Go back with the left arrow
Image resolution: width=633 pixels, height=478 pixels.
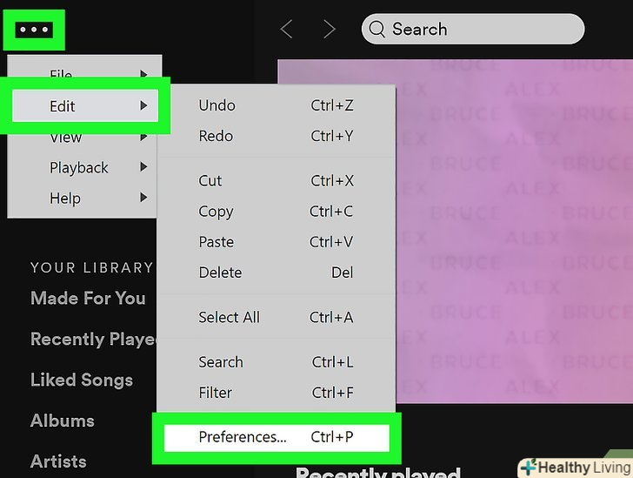286,30
